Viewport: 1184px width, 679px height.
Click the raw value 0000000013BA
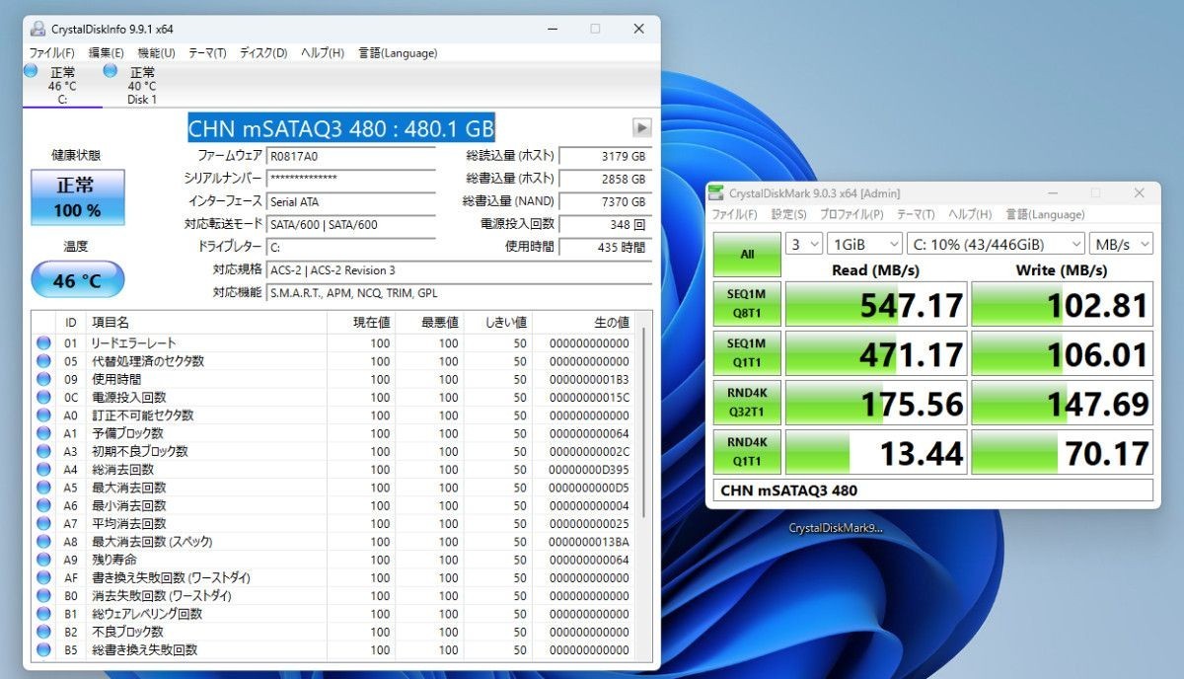tap(588, 542)
